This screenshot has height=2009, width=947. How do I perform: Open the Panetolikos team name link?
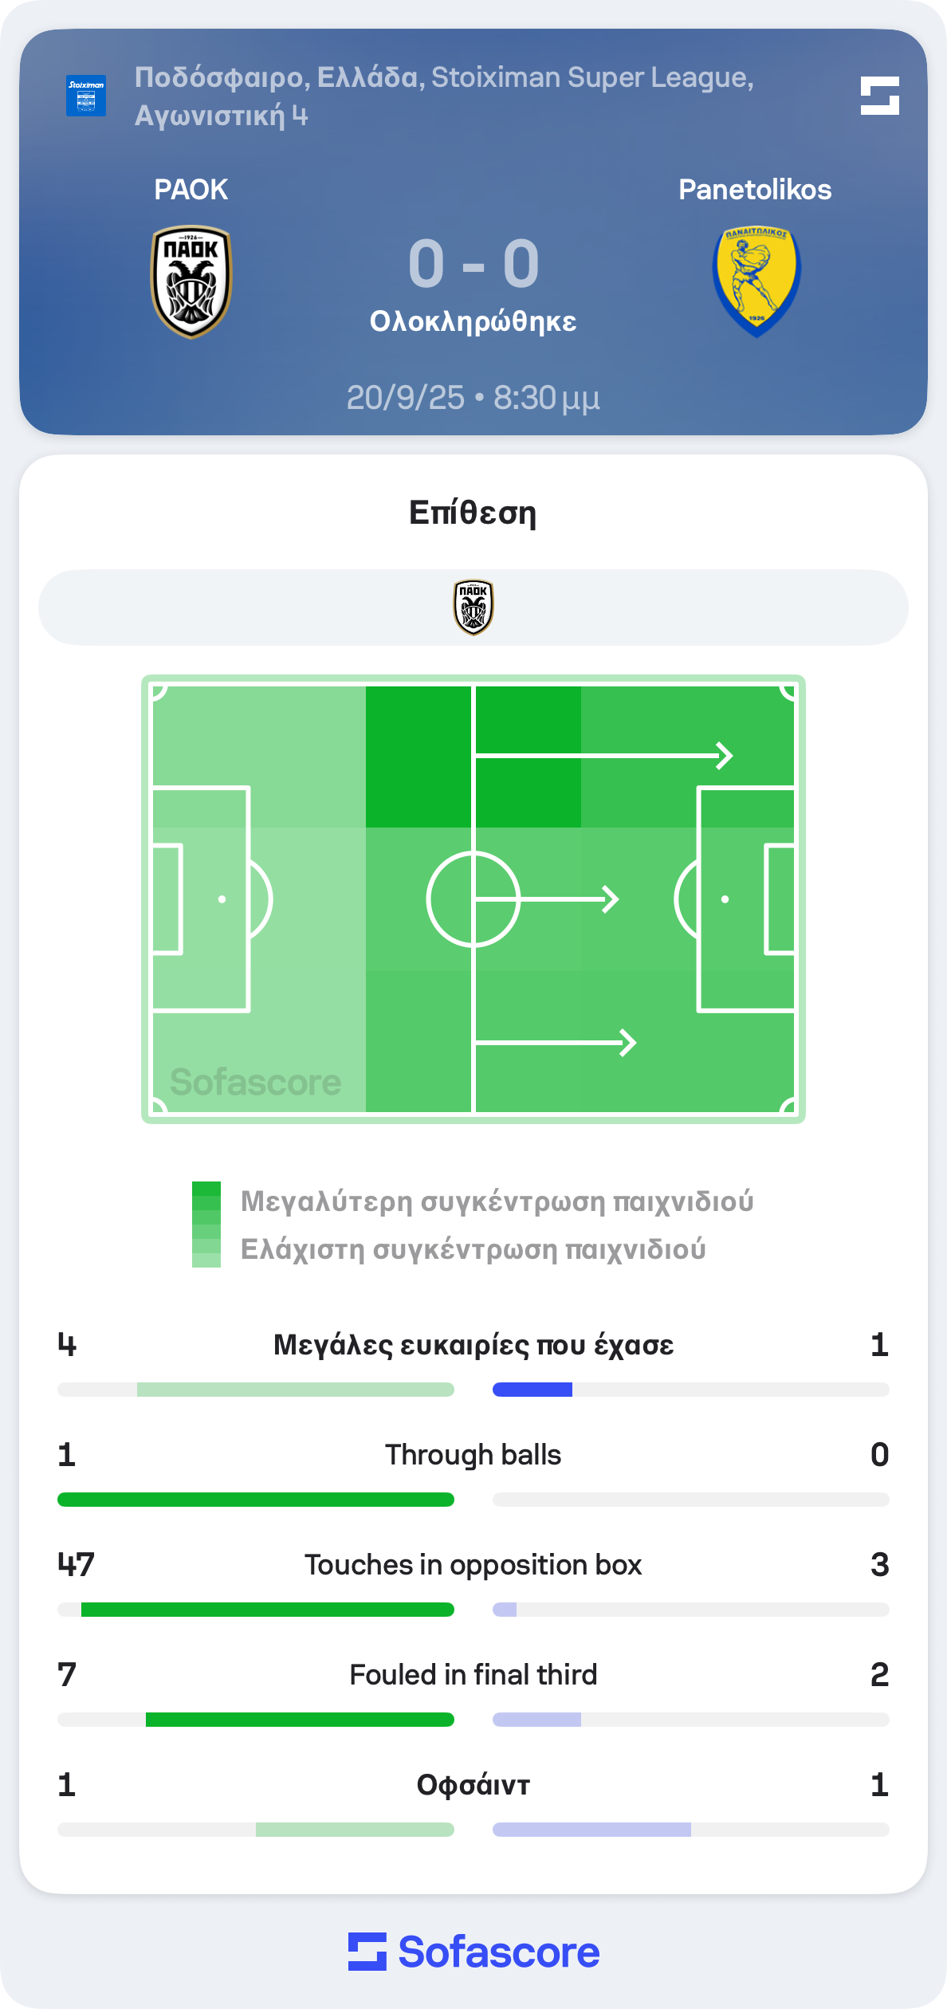pyautogui.click(x=755, y=190)
